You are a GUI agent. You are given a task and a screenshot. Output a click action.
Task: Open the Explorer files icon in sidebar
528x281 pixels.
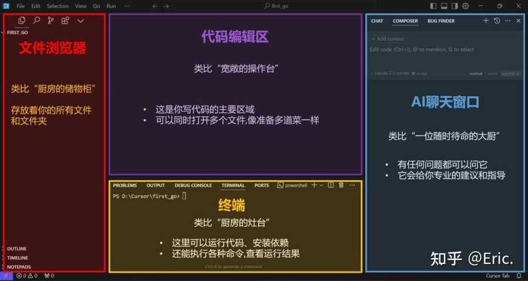point(22,21)
